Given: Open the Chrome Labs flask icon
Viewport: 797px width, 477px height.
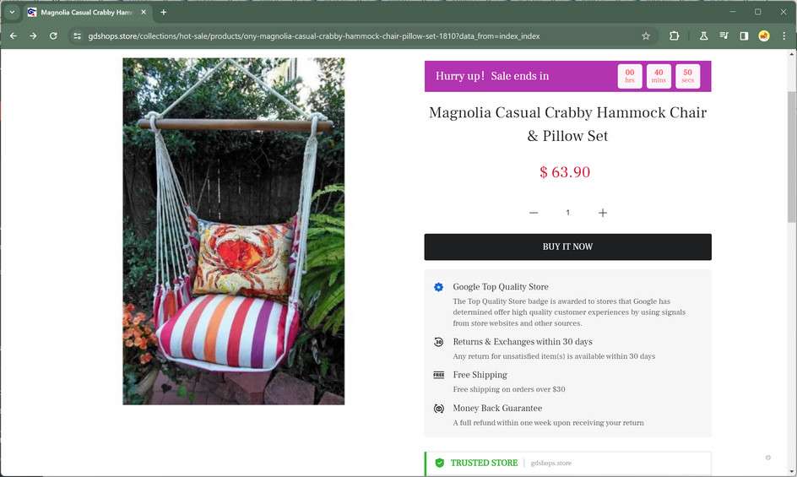Looking at the screenshot, I should (703, 36).
